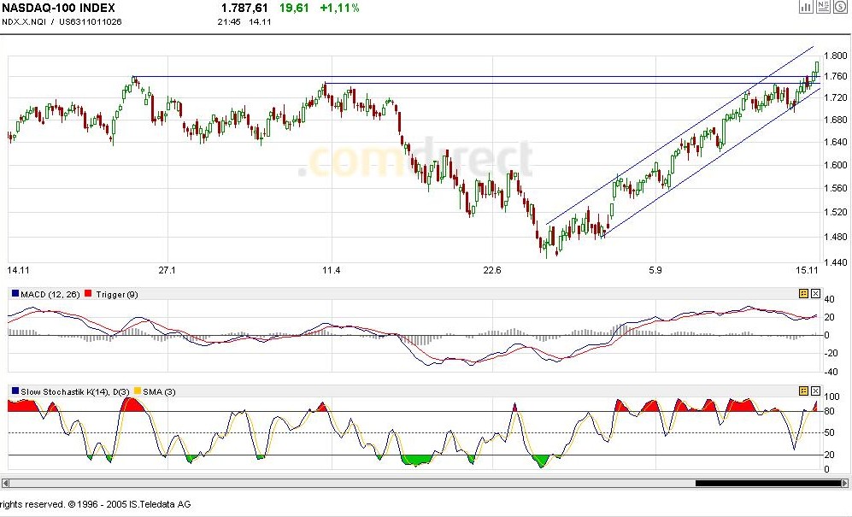This screenshot has height=517, width=852.
Task: Click the index value 1.787,61
Action: click(x=244, y=8)
